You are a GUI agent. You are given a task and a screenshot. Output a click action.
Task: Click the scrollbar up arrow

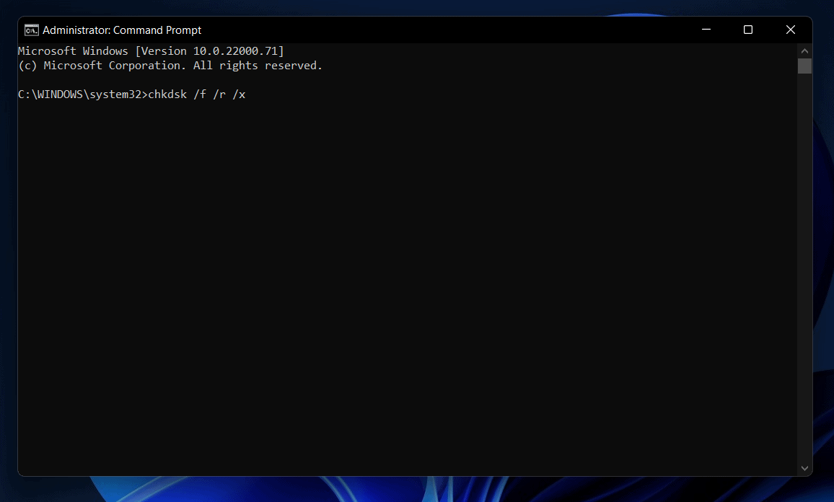pyautogui.click(x=804, y=51)
